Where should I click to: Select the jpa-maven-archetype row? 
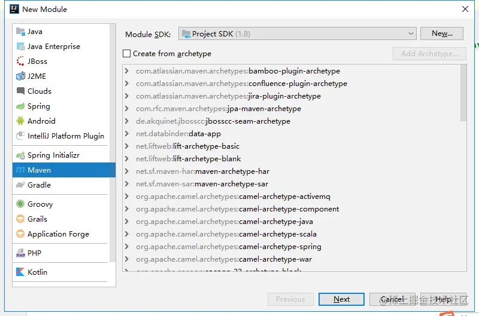[292, 109]
